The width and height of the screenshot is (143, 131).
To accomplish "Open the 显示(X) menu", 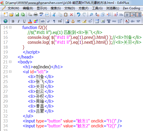I will (x=42, y=8).
